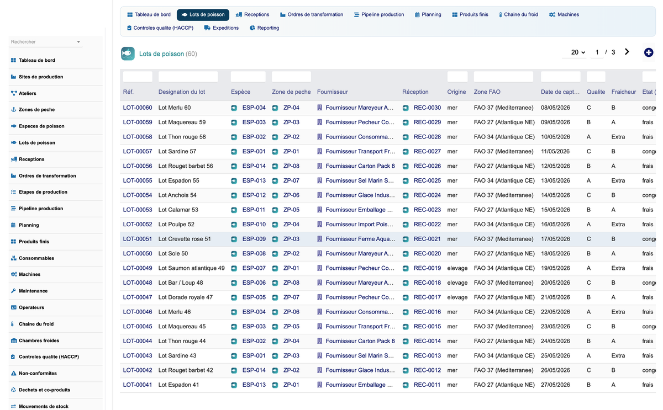Open Lots de poisson in the sidebar

coord(37,143)
